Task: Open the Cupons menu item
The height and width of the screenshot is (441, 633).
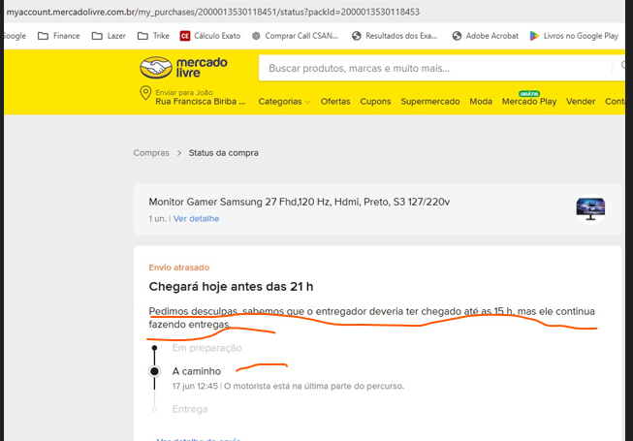Action: coord(375,102)
